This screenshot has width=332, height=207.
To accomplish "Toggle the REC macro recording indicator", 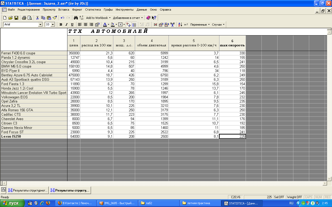I will click(x=328, y=197).
